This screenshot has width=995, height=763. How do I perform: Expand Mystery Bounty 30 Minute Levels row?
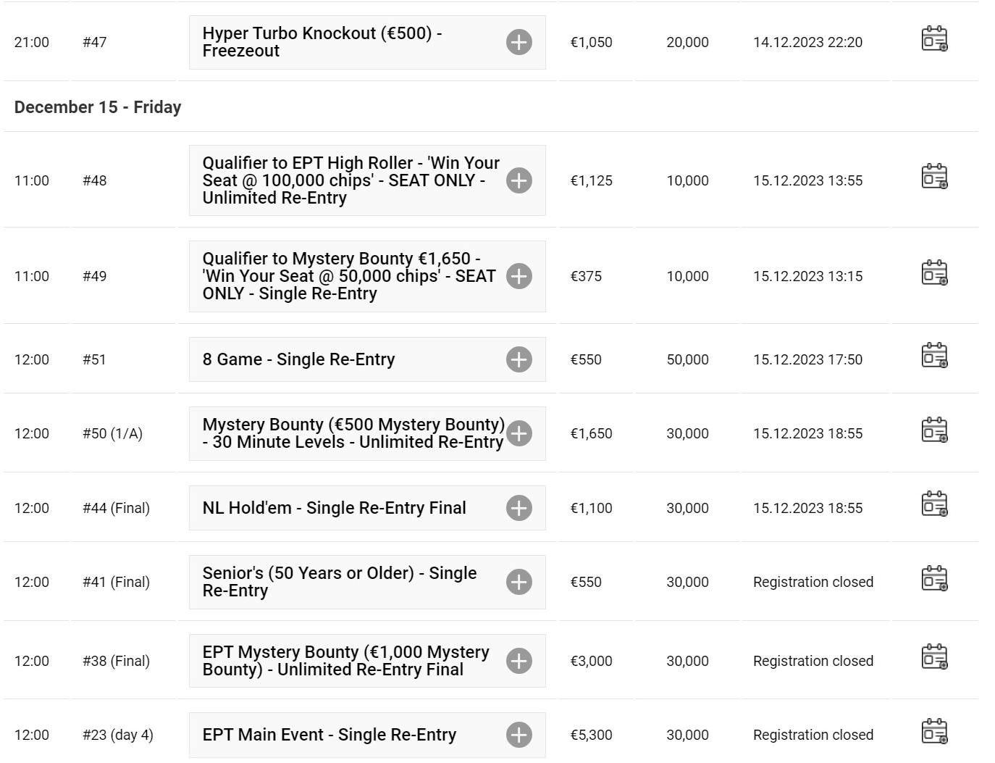[519, 433]
